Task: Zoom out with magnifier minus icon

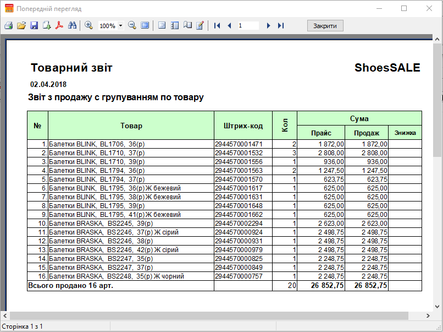Action: point(132,26)
